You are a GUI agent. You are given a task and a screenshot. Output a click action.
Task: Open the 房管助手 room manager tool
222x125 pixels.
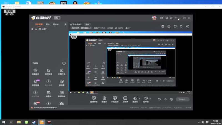coord(48,72)
